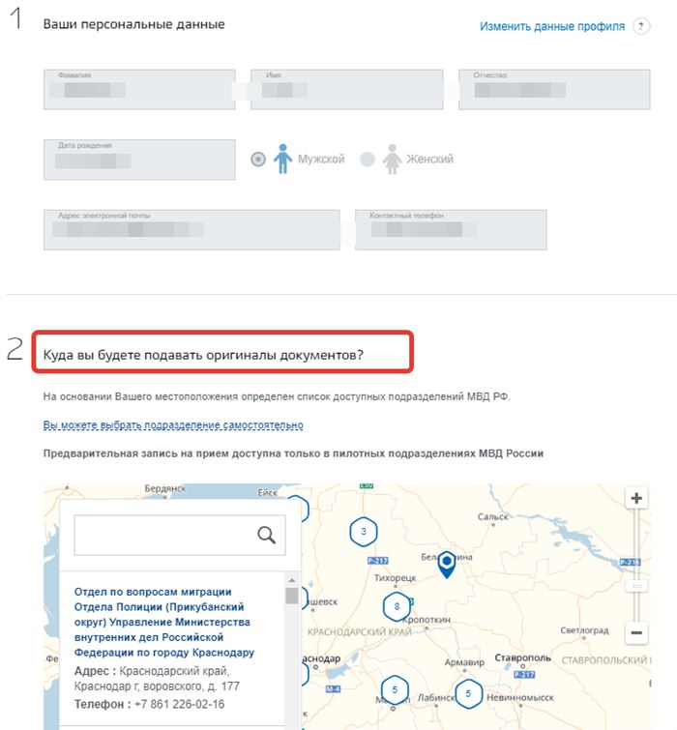This screenshot has width=677, height=730.
Task: Click the Отчество field
Action: click(554, 89)
